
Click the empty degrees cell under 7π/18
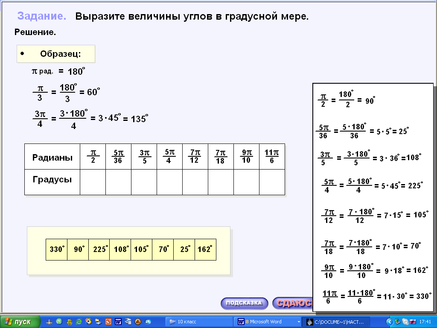click(221, 182)
